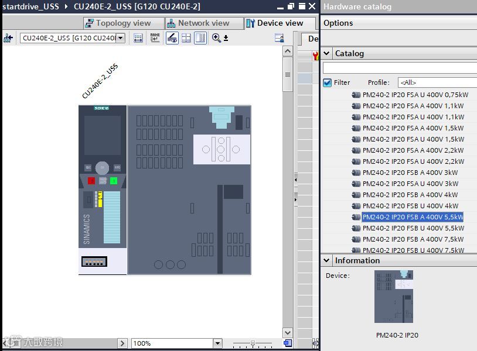This screenshot has width=477, height=351.
Task: Click the red stop button on operator panel
Action: 91,181
